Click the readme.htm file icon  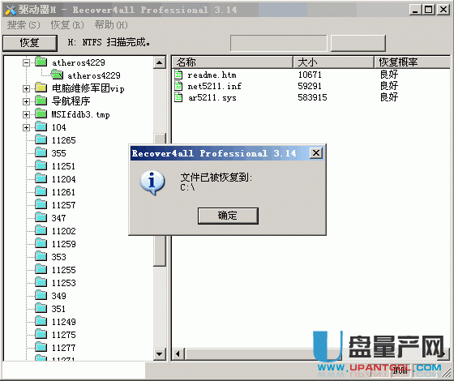click(178, 75)
